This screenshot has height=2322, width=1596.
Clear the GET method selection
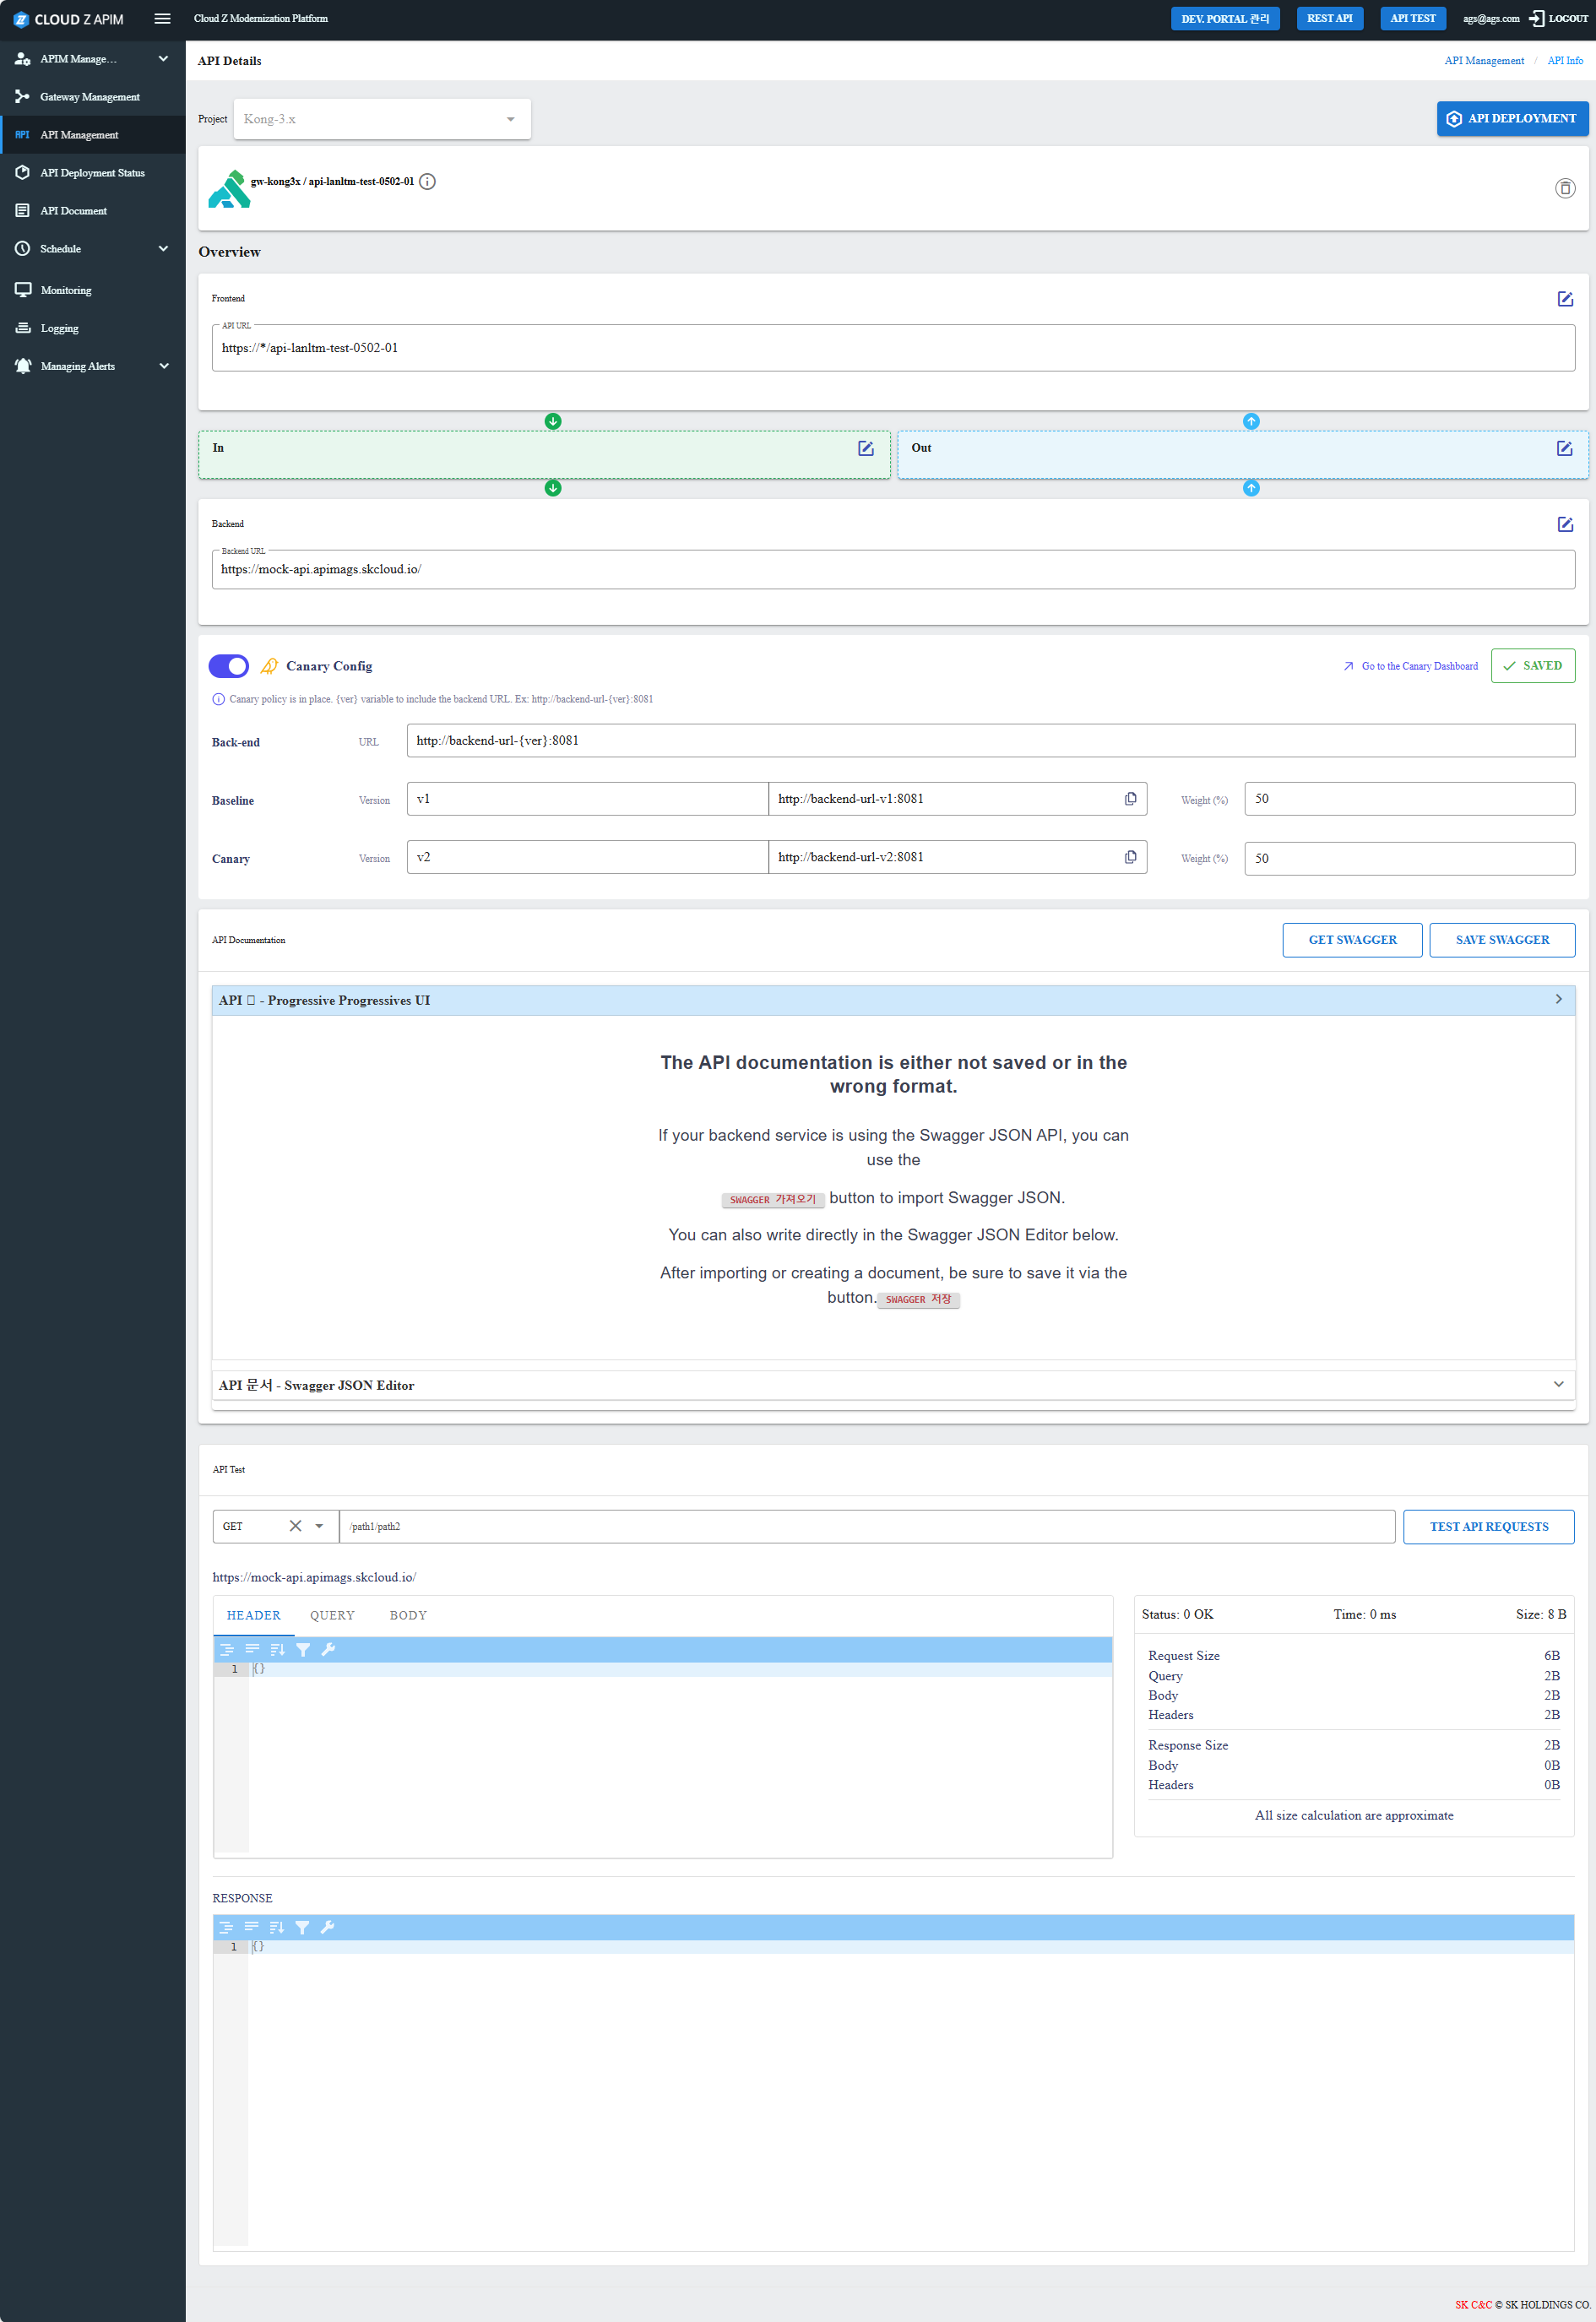295,1526
